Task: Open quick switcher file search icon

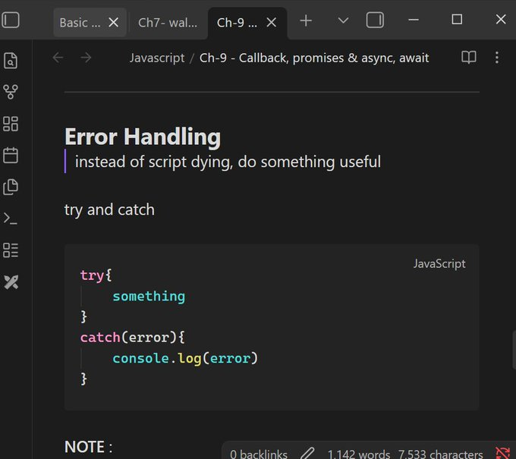Action: point(11,61)
